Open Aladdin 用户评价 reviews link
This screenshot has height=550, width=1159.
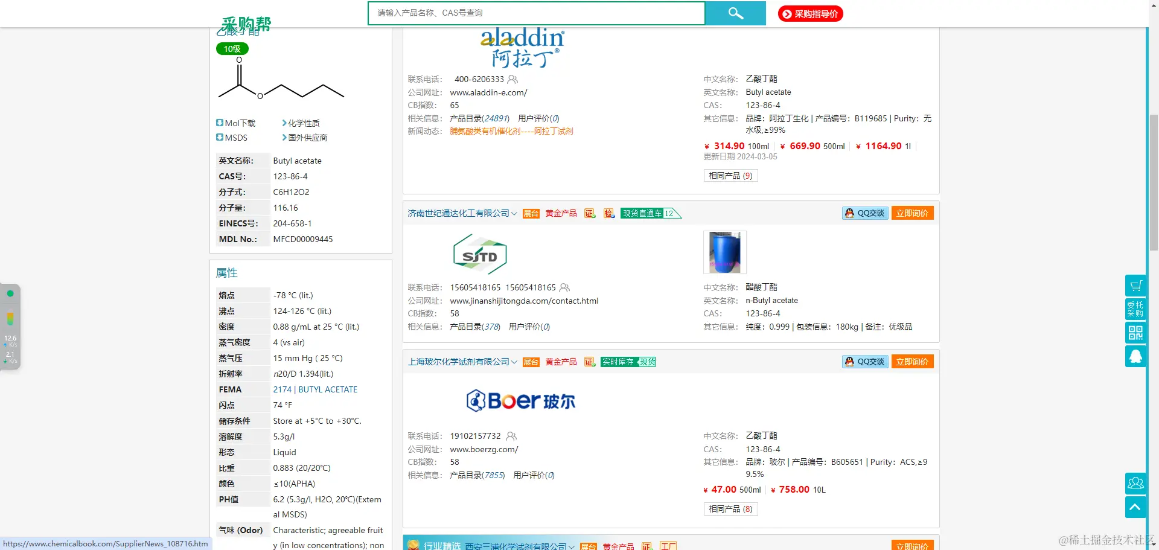538,118
